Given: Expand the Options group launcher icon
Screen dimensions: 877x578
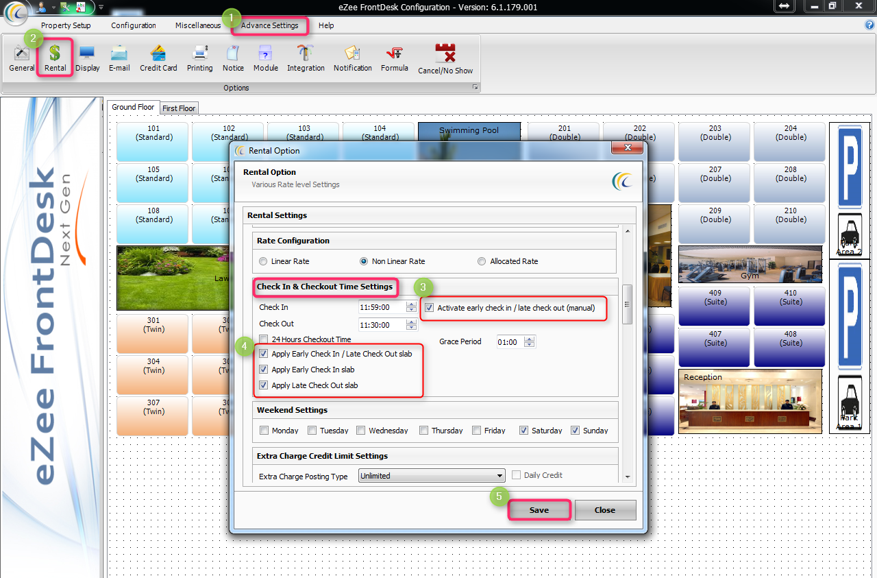Looking at the screenshot, I should coord(474,88).
